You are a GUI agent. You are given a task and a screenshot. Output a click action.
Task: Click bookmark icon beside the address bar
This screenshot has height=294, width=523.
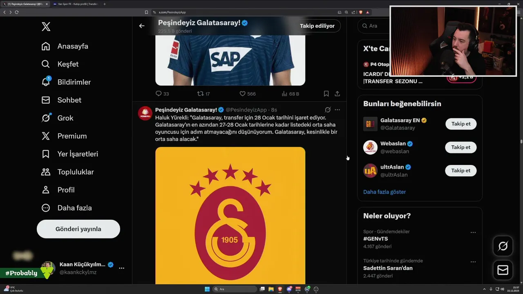click(x=146, y=12)
